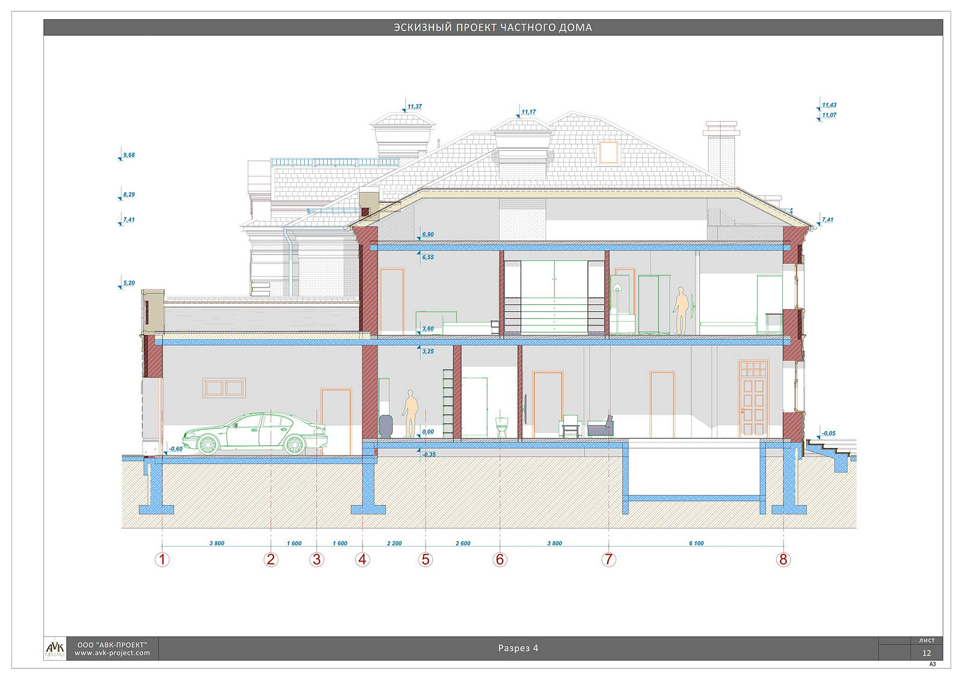
Task: Select the paneled entrance door with transom
Action: (753, 398)
